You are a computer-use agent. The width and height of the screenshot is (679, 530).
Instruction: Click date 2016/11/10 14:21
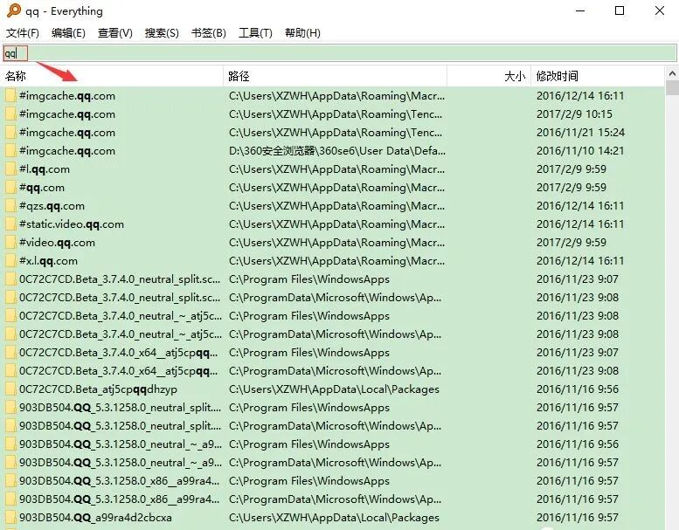pos(580,151)
